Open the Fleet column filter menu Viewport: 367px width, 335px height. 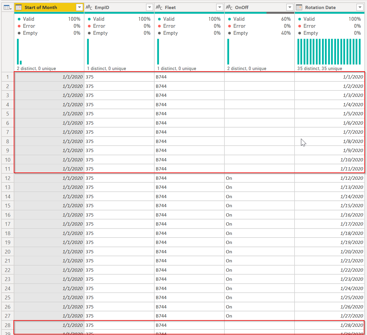219,7
